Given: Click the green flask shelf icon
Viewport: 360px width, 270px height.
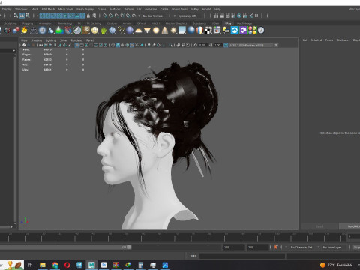Looking at the screenshot, I should pyautogui.click(x=59, y=31).
